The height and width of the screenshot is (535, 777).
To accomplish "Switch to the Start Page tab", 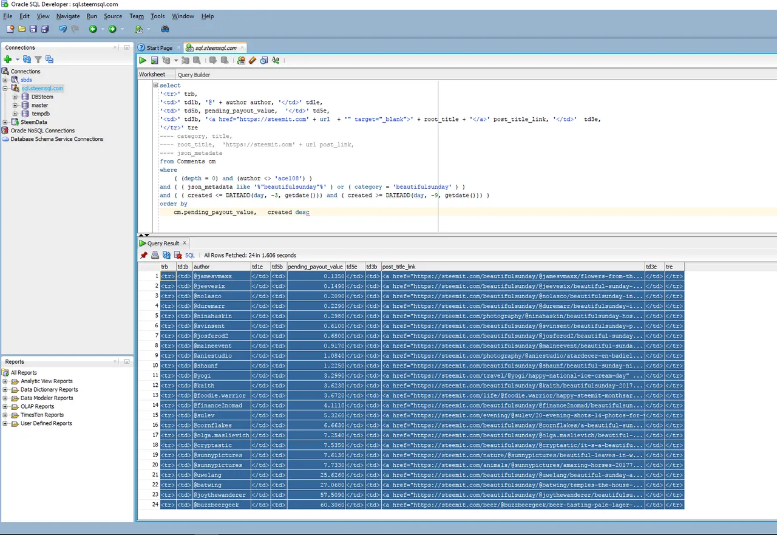I will coord(159,48).
